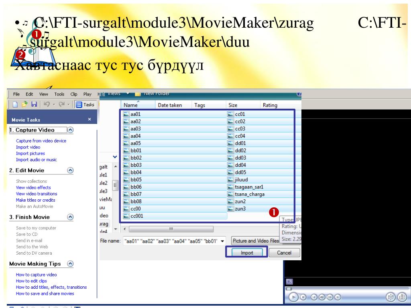Open the Clip menu
411x308 pixels.
point(74,94)
